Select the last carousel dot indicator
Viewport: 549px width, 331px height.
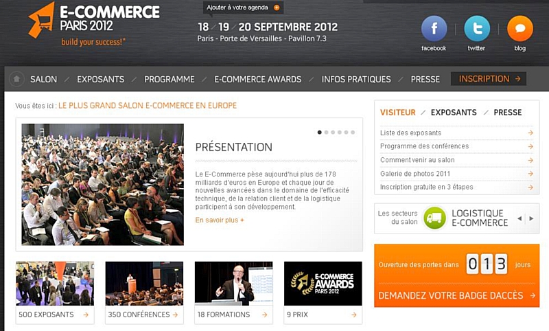[353, 133]
